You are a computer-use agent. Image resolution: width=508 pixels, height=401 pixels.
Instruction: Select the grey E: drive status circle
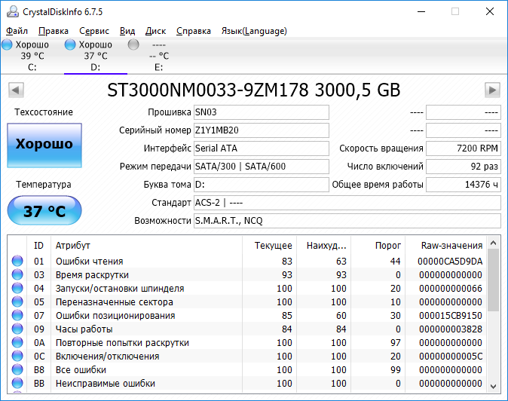(133, 44)
